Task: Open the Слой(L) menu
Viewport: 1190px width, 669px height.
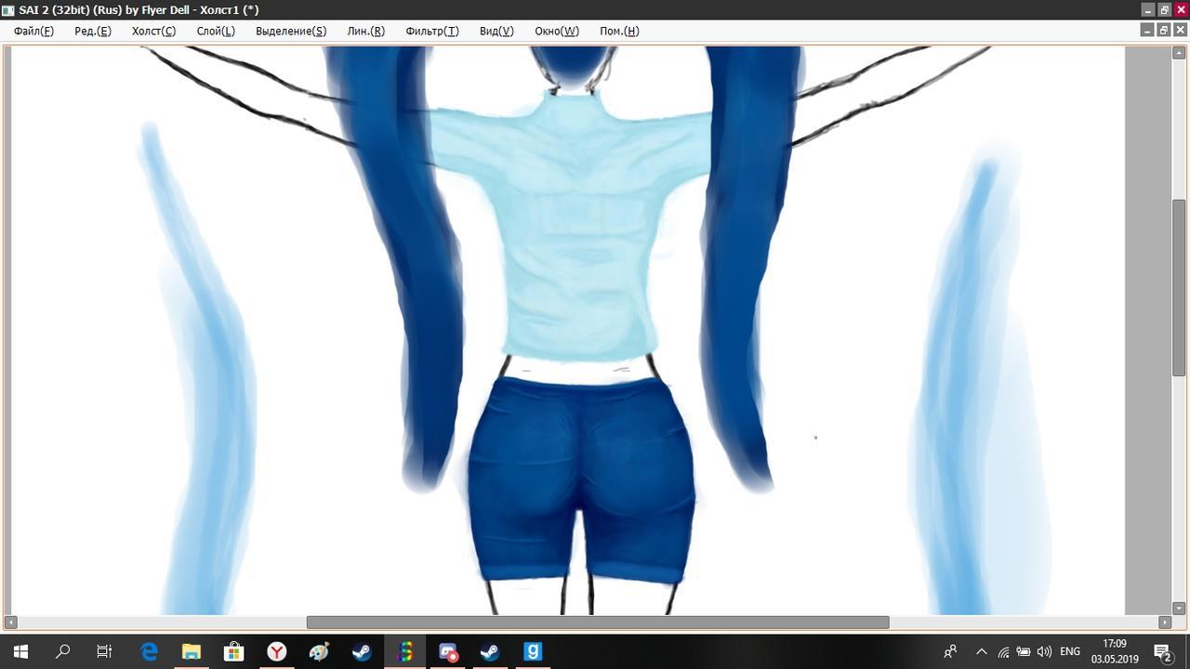Action: coord(216,31)
